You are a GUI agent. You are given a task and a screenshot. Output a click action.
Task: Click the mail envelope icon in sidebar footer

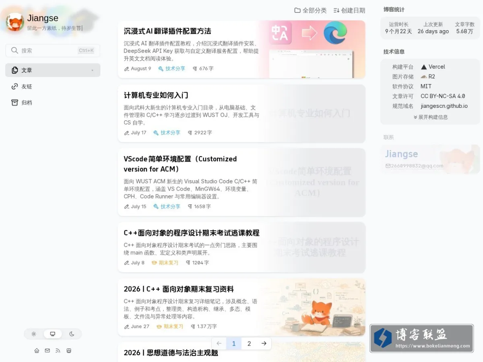tap(47, 350)
